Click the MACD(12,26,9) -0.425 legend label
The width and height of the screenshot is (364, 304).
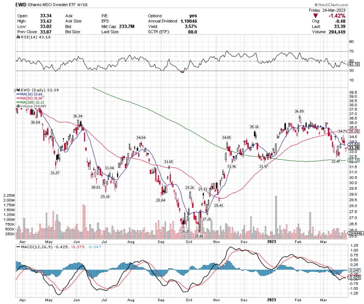(44, 247)
